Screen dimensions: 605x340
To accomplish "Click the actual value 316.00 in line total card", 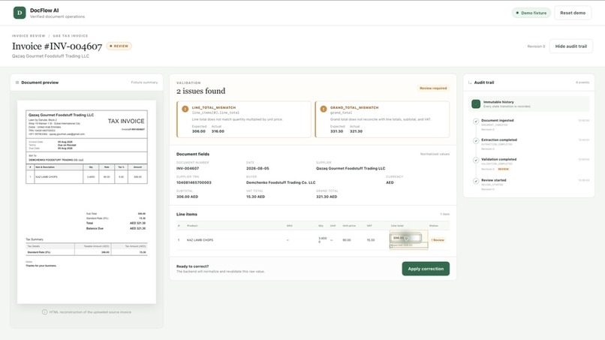I will pyautogui.click(x=218, y=131).
